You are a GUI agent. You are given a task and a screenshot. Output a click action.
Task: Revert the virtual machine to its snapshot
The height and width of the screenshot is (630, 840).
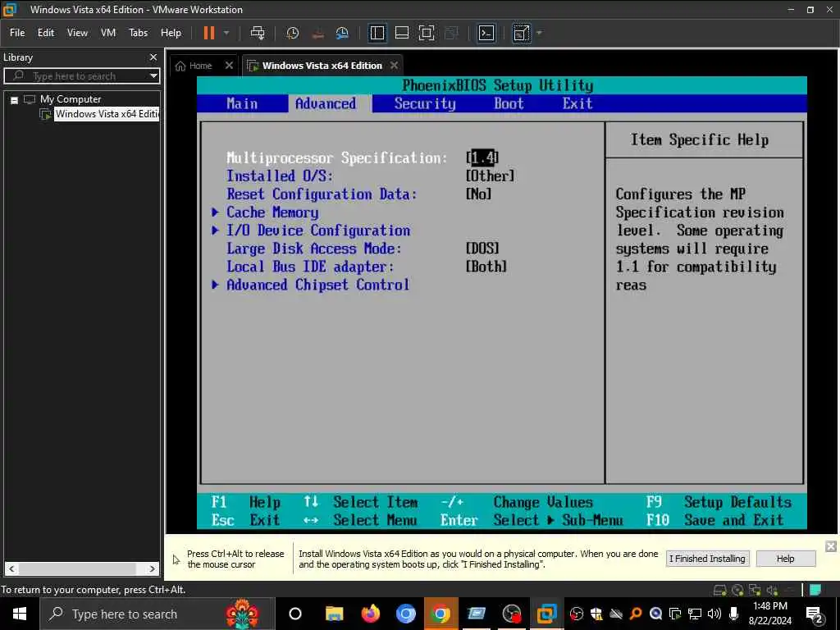point(317,33)
